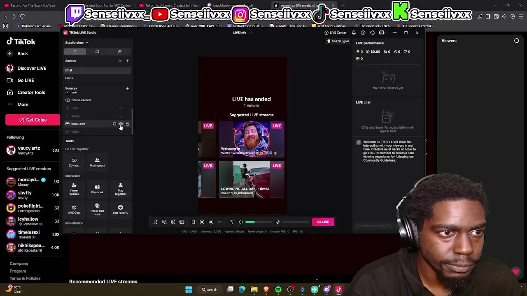527x296 pixels.
Task: Select the Phone camera source
Action: 97,100
